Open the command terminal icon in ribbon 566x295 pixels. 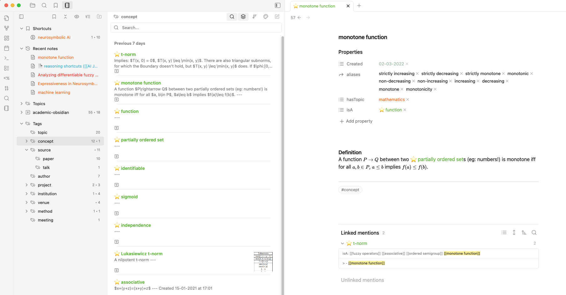tap(7, 58)
